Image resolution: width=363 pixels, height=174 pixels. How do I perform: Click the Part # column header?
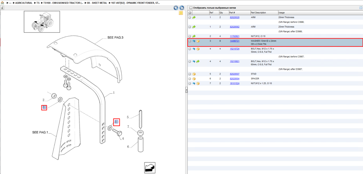click(239, 13)
